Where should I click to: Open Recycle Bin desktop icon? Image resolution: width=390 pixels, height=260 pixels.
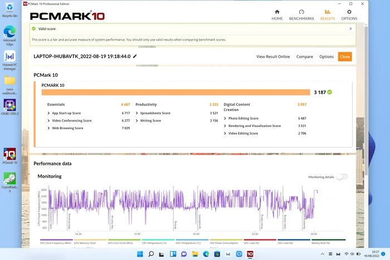click(x=9, y=10)
